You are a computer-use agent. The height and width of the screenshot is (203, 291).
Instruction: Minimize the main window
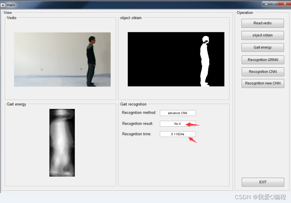click(x=266, y=4)
